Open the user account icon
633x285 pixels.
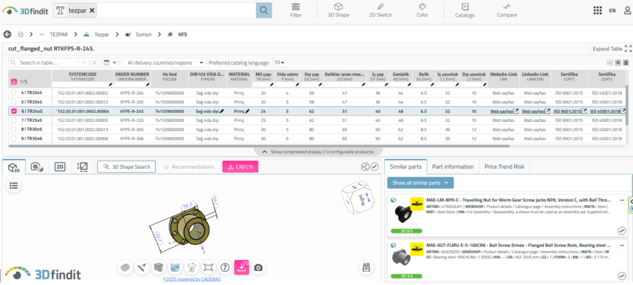(x=628, y=11)
